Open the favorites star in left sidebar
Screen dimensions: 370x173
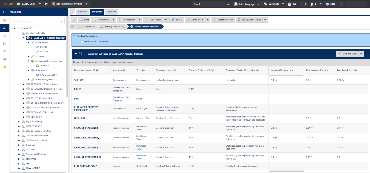tap(4, 67)
